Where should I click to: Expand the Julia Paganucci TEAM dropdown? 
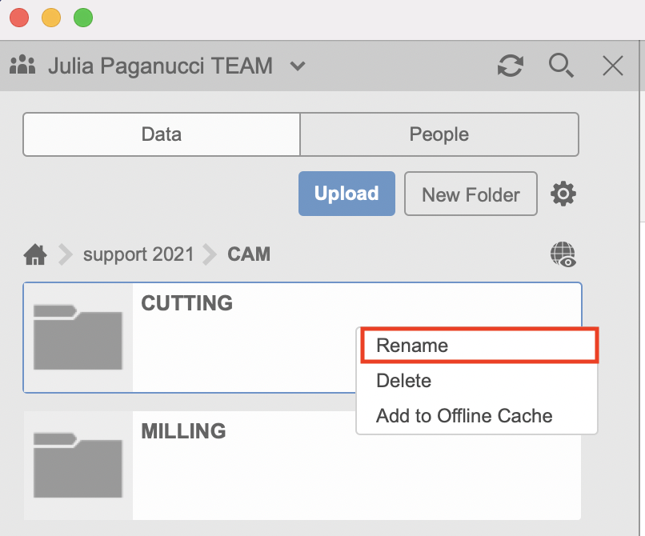[x=298, y=66]
